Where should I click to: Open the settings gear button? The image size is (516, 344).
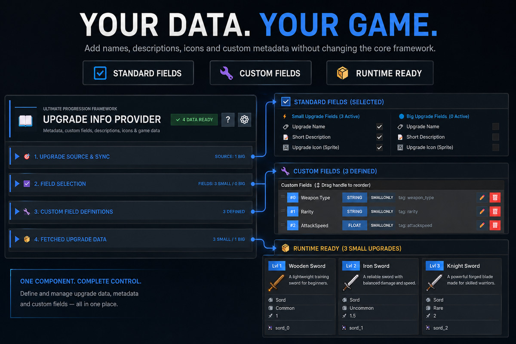click(244, 119)
